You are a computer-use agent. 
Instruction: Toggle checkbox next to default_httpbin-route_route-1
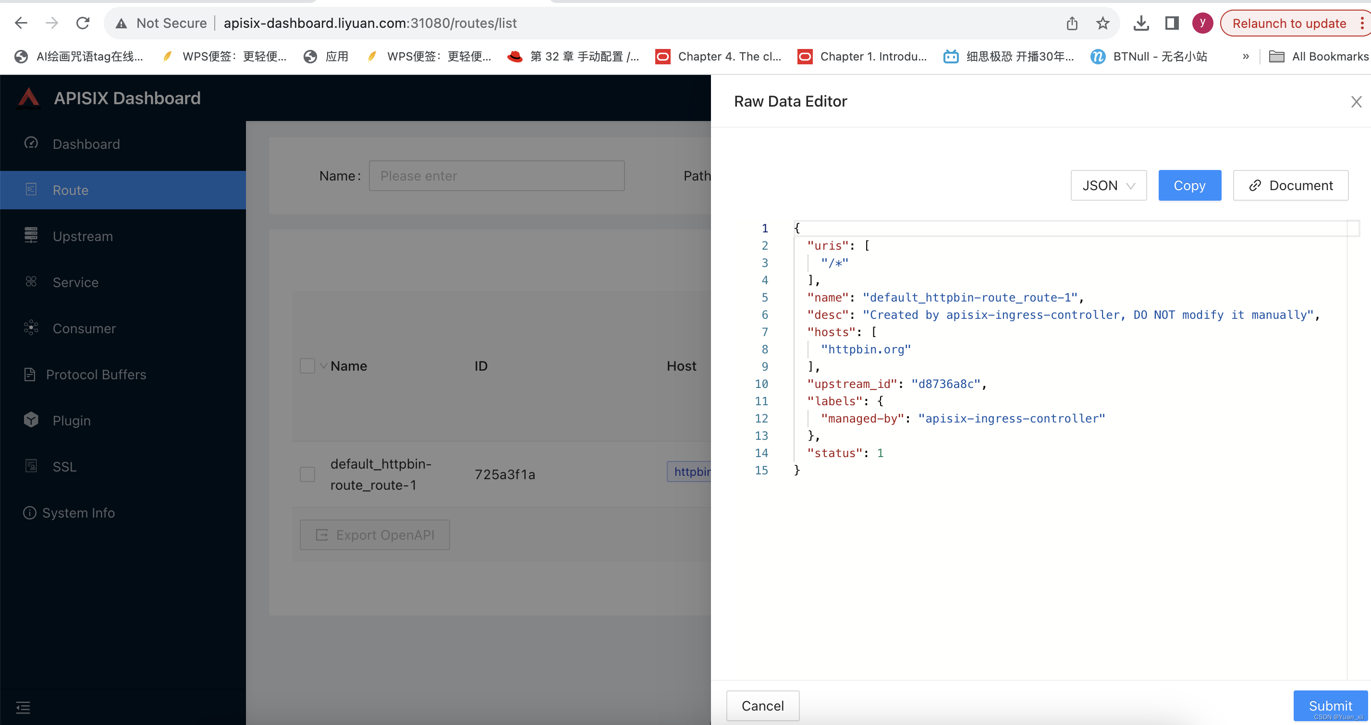click(x=306, y=474)
